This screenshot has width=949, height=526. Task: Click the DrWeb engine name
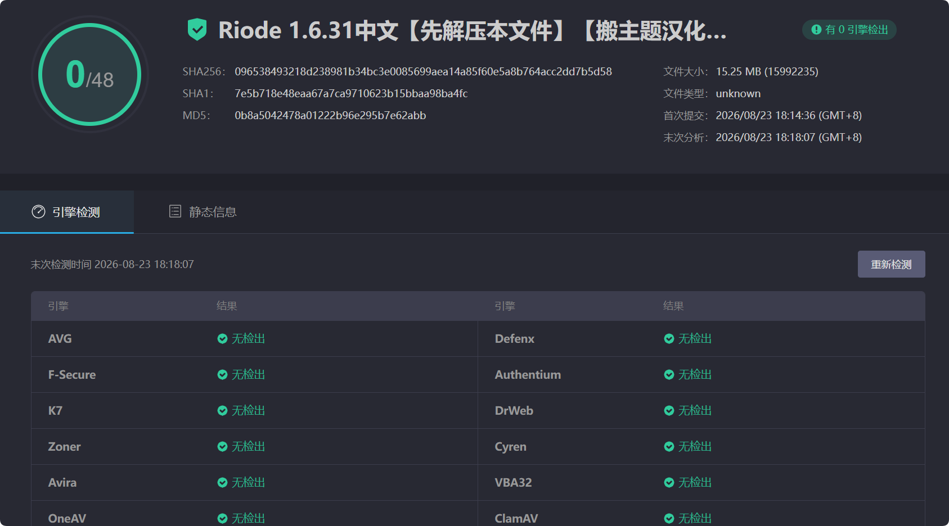514,410
